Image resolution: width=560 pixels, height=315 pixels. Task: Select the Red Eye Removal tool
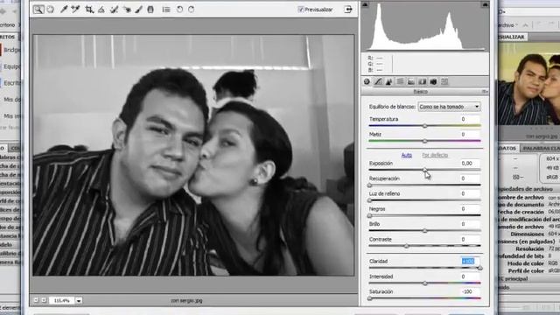point(127,10)
